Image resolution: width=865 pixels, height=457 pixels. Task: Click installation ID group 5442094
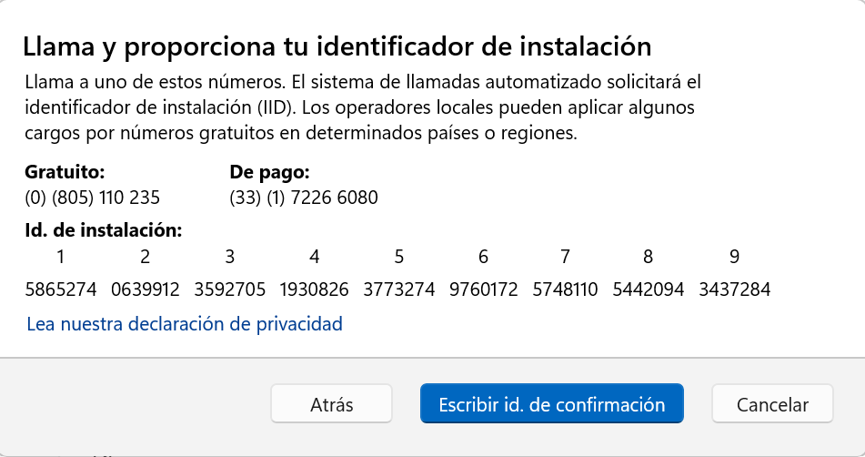pyautogui.click(x=649, y=289)
